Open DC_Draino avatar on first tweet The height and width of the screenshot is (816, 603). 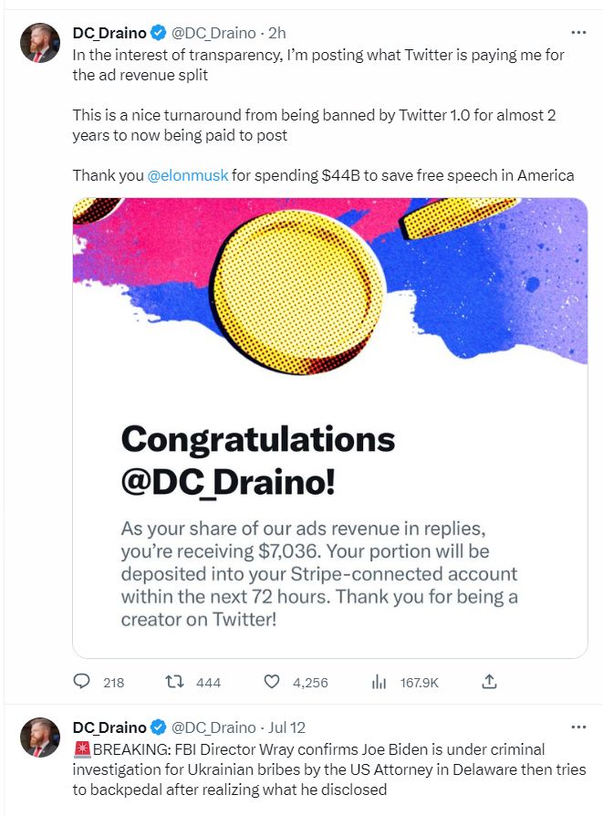tap(39, 42)
